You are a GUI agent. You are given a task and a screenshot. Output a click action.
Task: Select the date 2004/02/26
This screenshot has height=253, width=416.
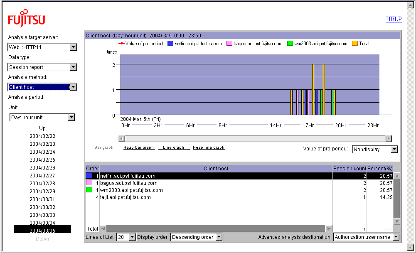[42, 167]
